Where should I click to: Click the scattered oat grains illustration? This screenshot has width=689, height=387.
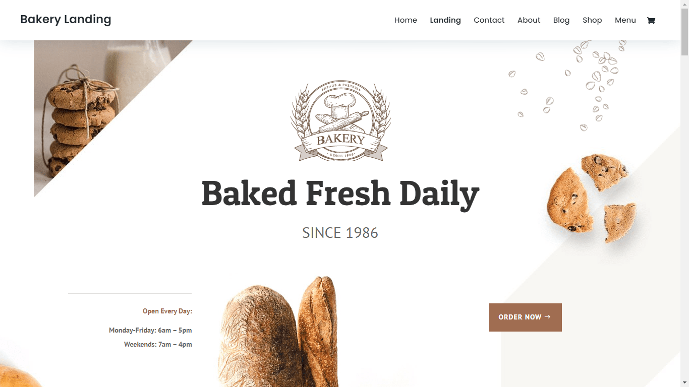(568, 85)
